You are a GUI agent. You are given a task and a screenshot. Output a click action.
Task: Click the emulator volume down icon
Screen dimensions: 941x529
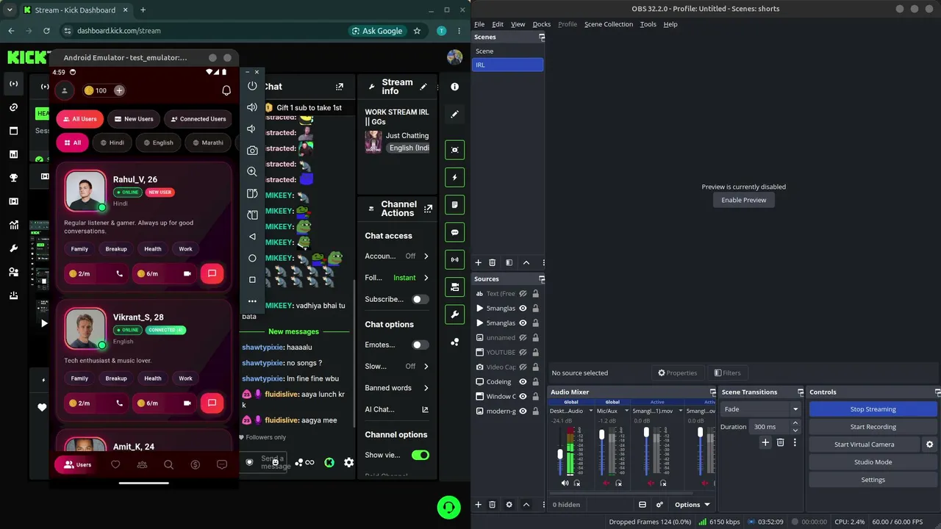(252, 129)
